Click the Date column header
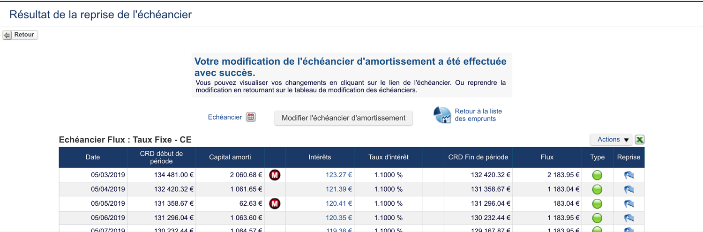 point(93,157)
